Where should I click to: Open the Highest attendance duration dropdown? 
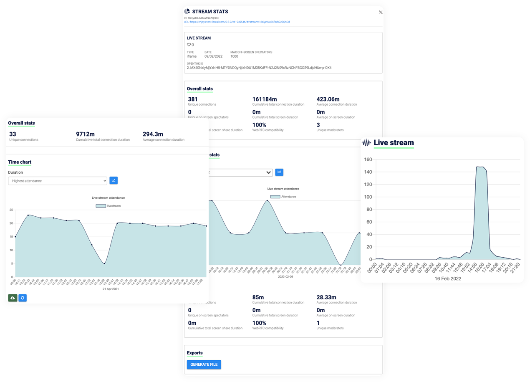pos(58,181)
